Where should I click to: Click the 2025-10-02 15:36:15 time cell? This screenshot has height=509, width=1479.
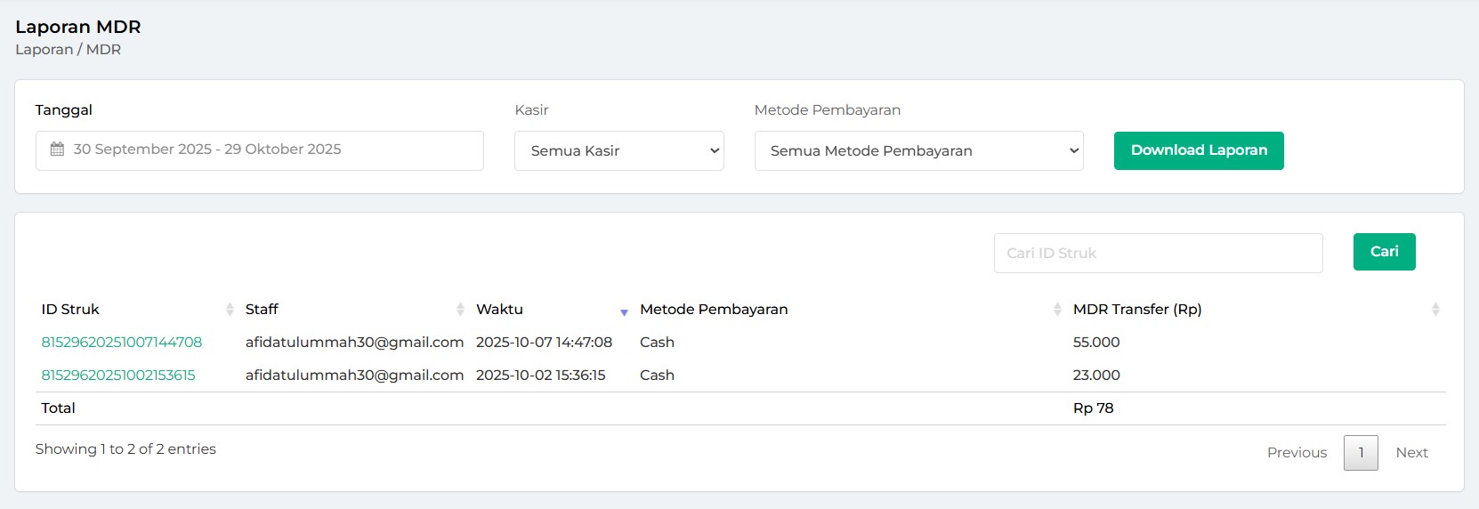(541, 376)
